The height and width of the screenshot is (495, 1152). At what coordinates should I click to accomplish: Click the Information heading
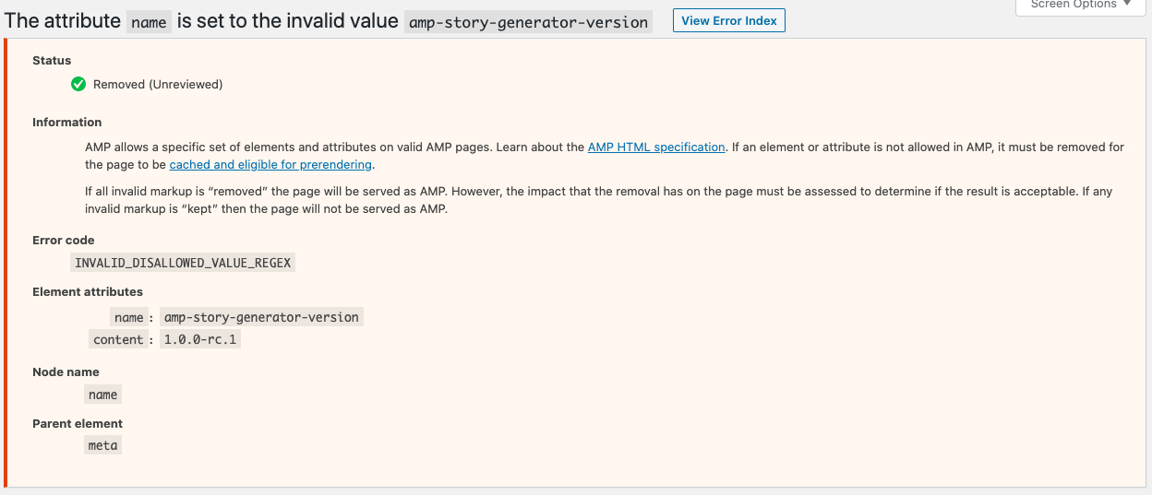click(x=66, y=122)
